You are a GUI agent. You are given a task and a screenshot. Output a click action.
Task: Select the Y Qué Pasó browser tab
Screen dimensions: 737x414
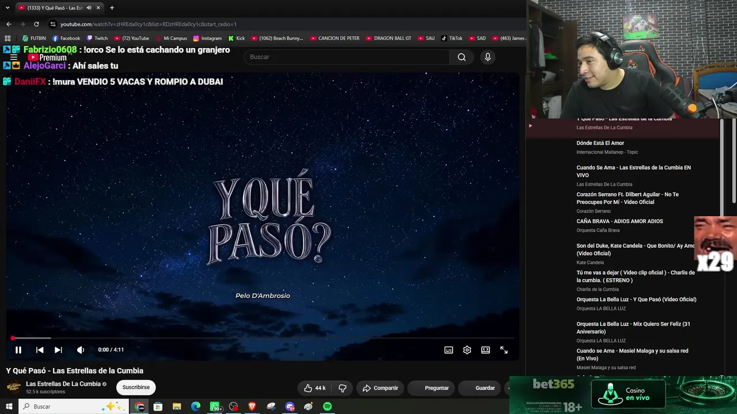[x=59, y=8]
